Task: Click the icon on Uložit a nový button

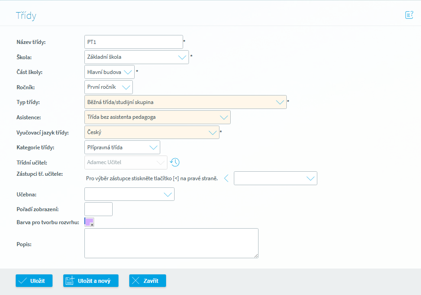Action: (70, 281)
